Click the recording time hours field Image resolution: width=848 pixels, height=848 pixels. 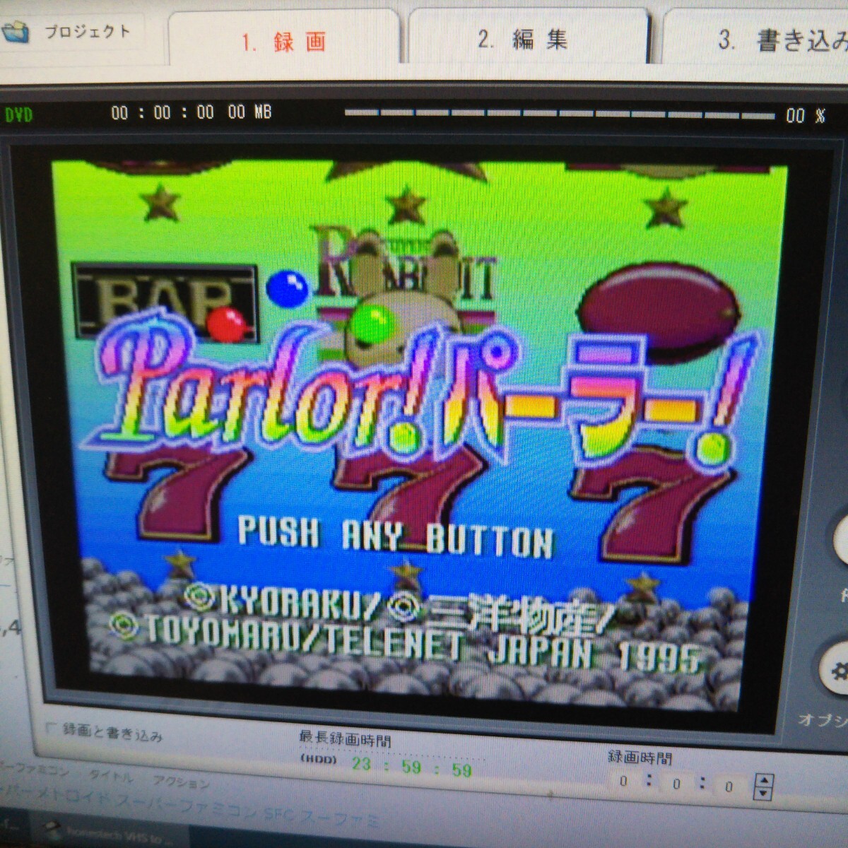point(623,782)
